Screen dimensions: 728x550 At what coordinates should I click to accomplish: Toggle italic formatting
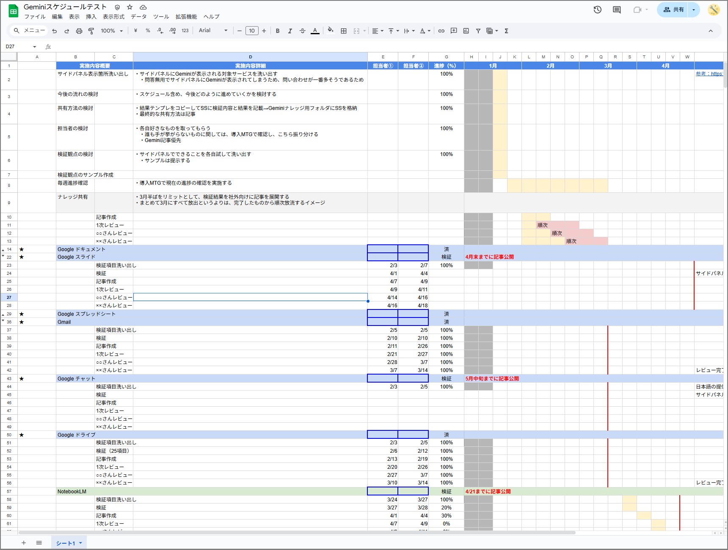[x=290, y=31]
